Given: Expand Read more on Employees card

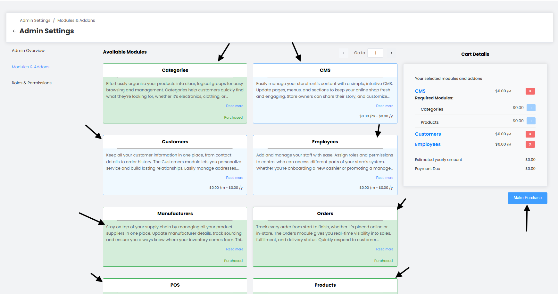Looking at the screenshot, I should (x=384, y=178).
